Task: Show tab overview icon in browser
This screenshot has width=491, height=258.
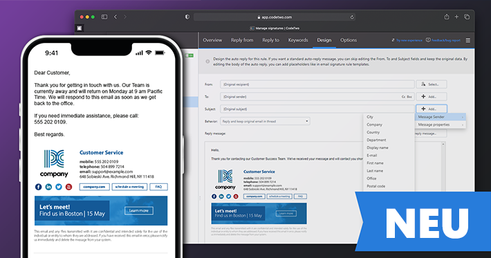Action: pos(467,17)
